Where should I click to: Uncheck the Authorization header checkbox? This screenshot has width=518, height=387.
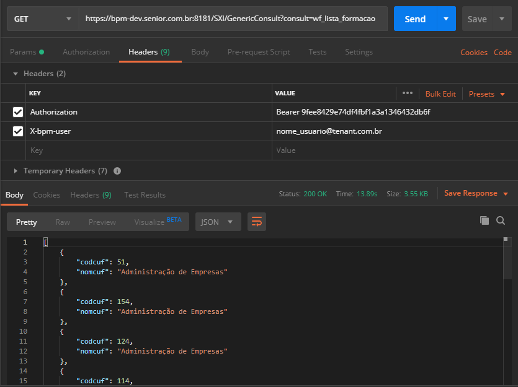tap(18, 112)
